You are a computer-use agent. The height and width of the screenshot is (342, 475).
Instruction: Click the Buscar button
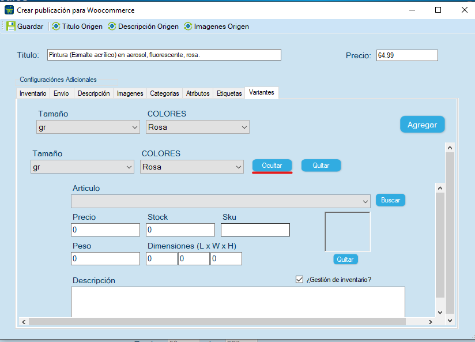(x=390, y=200)
